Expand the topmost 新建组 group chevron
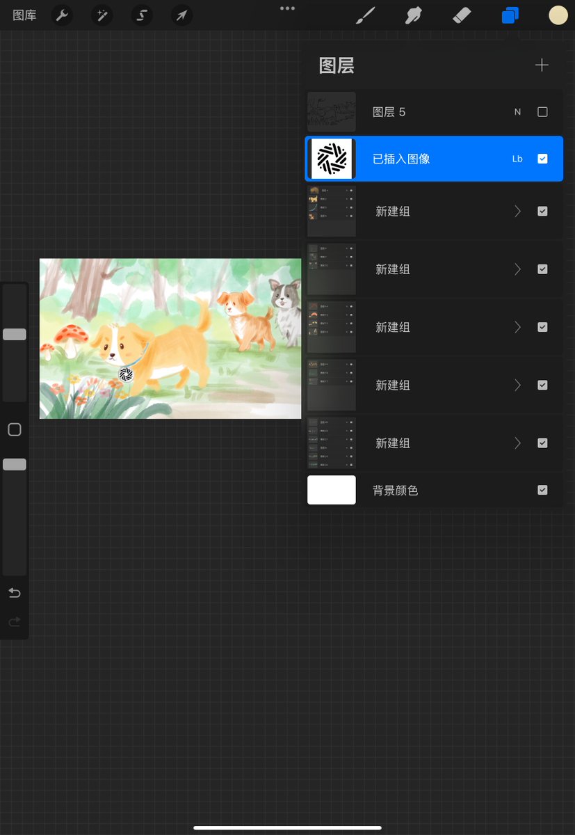 [517, 212]
